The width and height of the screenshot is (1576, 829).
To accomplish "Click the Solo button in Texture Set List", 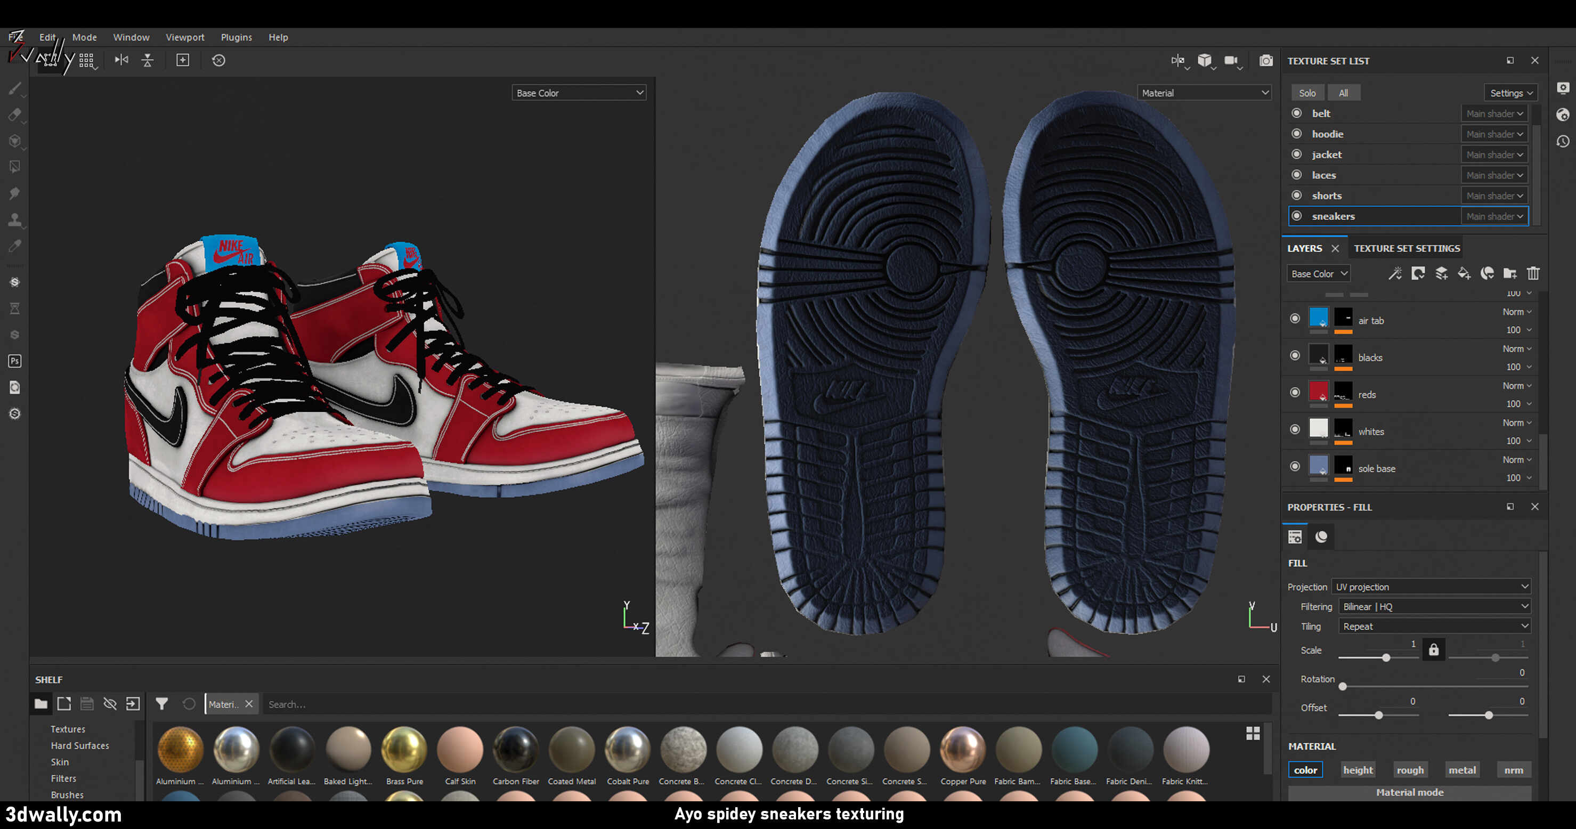I will (x=1307, y=92).
